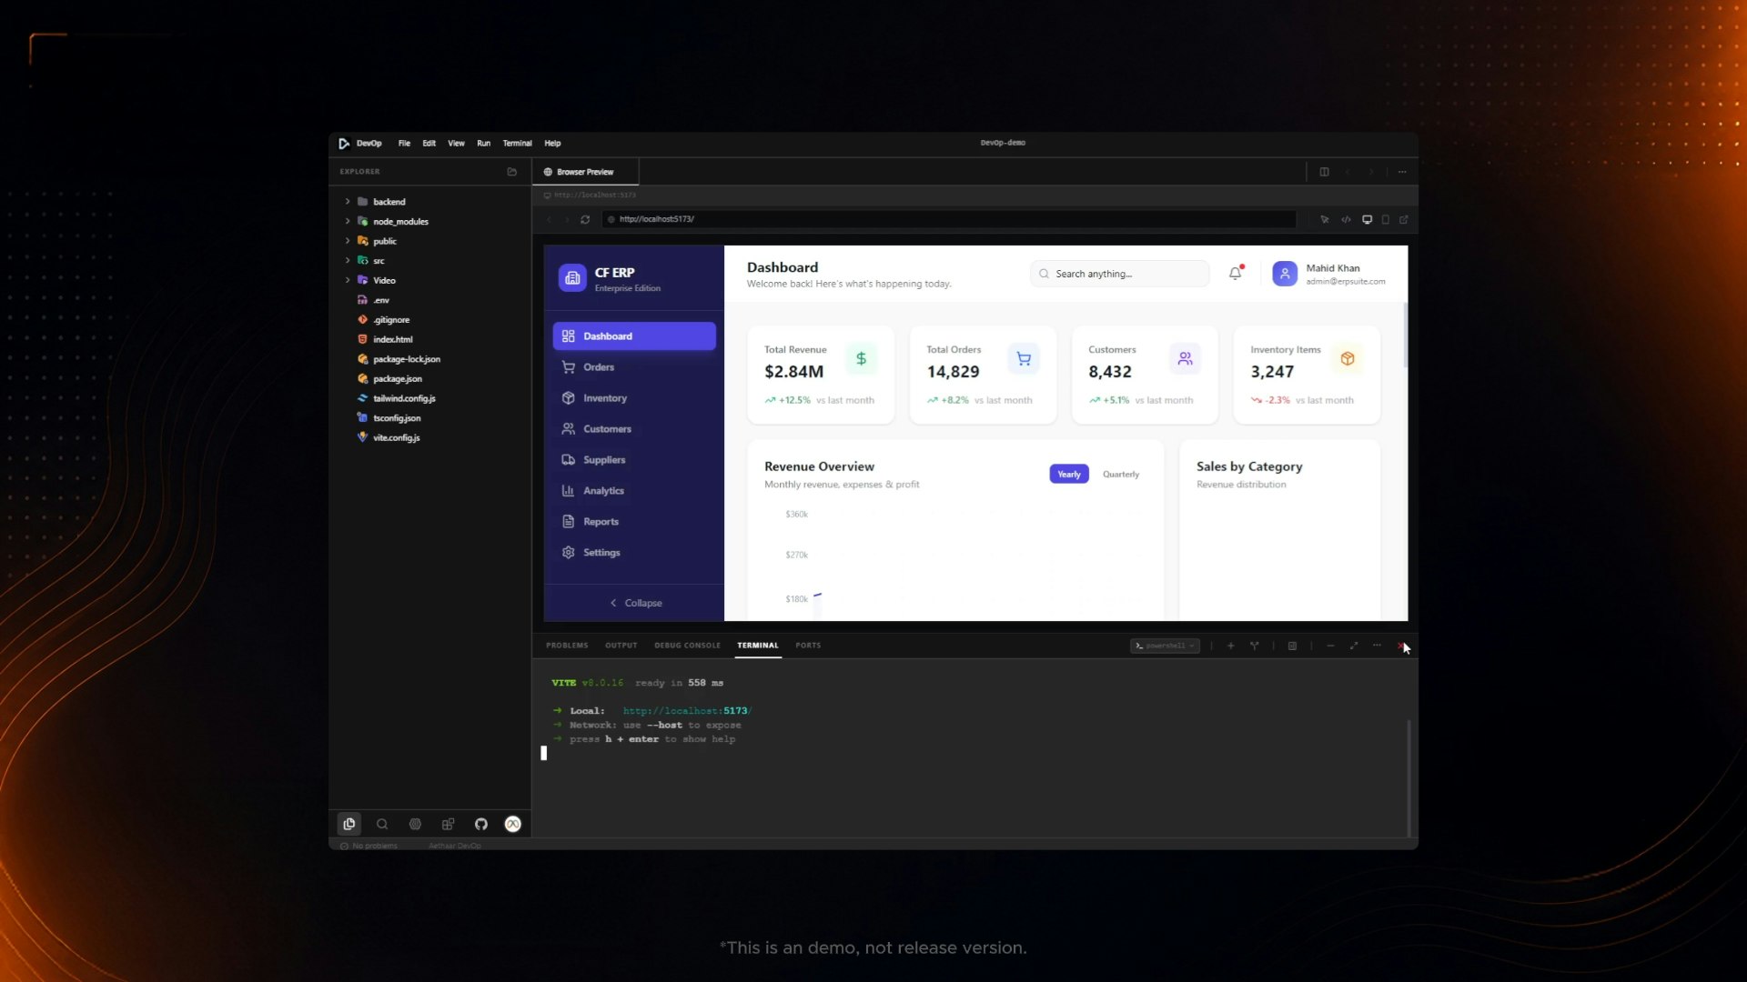The height and width of the screenshot is (982, 1747).
Task: Activate the element inspect cursor tool
Action: (x=1325, y=219)
